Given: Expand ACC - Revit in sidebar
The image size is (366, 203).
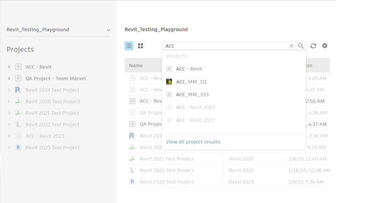Looking at the screenshot, I should click(x=9, y=67).
